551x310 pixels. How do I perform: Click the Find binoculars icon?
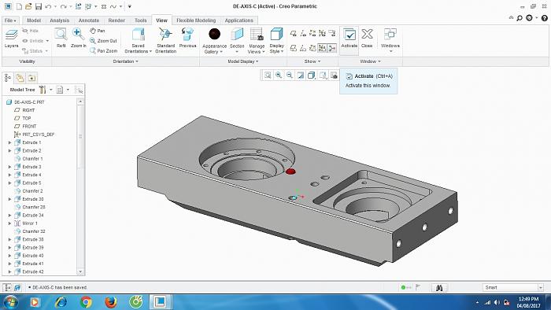click(x=439, y=288)
